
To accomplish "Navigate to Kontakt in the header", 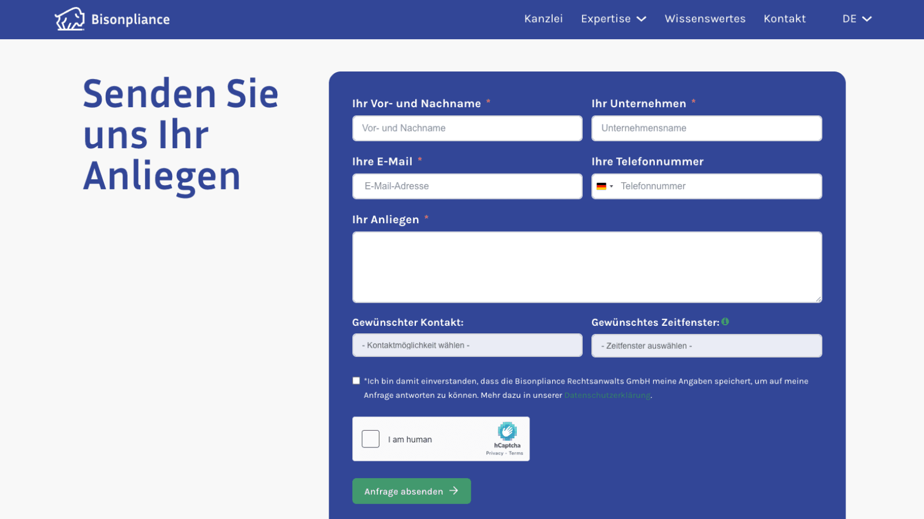I will [784, 19].
